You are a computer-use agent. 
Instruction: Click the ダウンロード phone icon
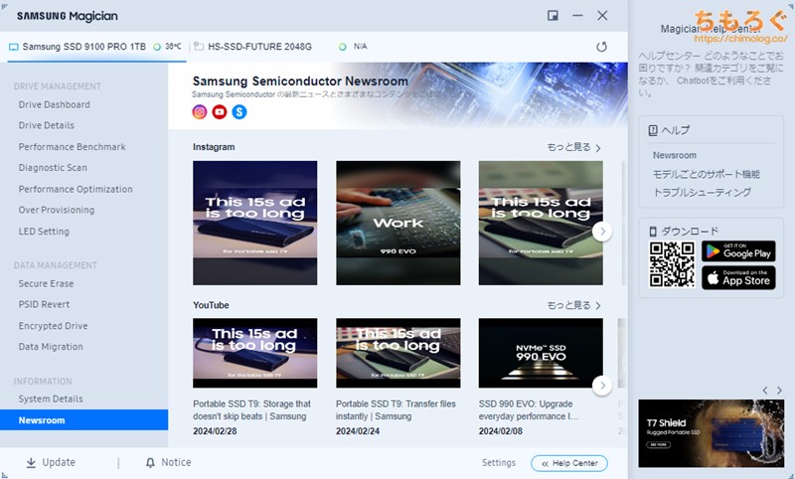tap(653, 232)
